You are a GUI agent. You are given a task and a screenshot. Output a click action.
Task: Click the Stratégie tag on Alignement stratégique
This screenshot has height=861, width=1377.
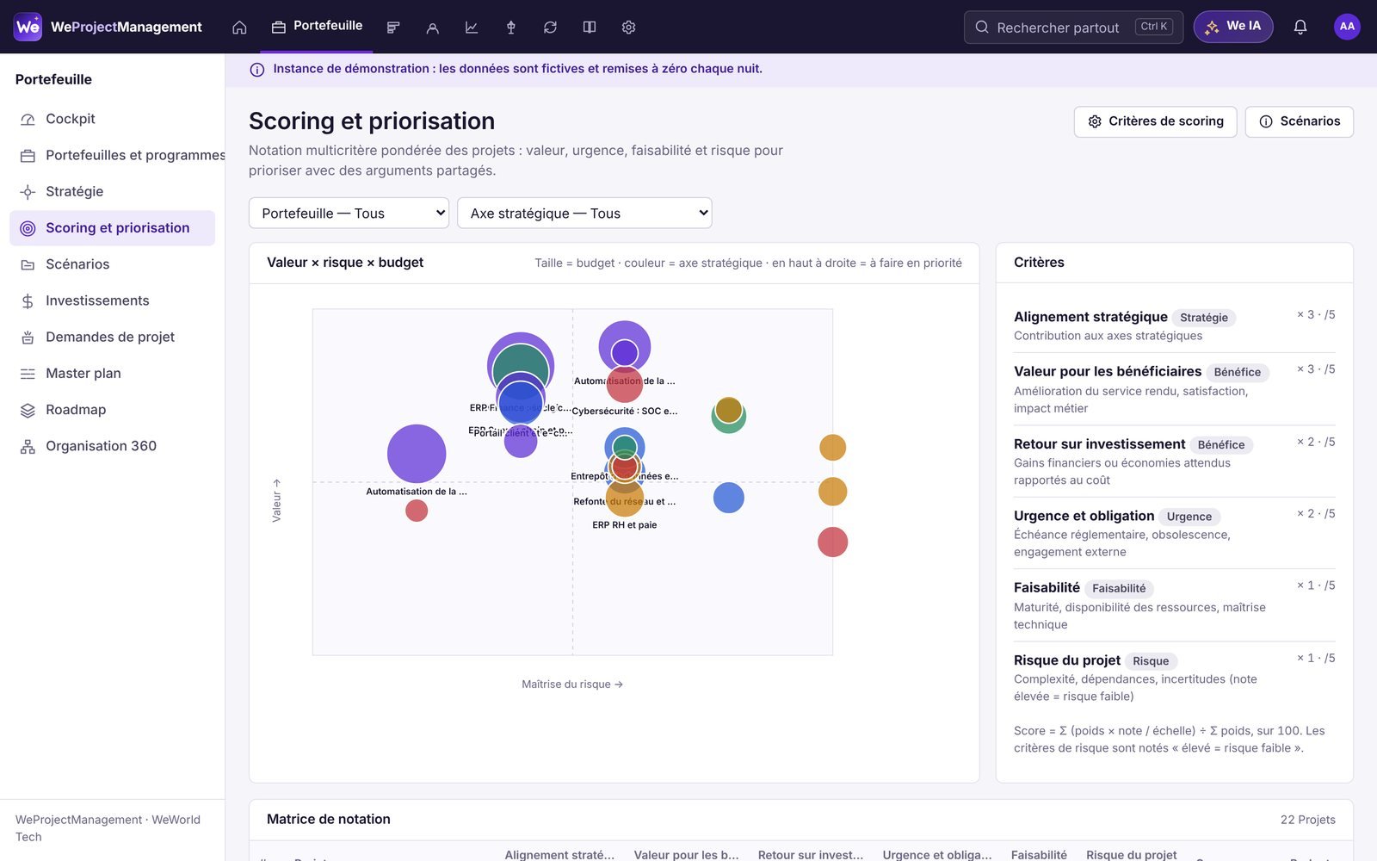(1204, 318)
